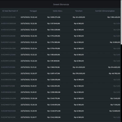
Task: Click balance Rp 1.179.479,96
Action: (54, 48)
